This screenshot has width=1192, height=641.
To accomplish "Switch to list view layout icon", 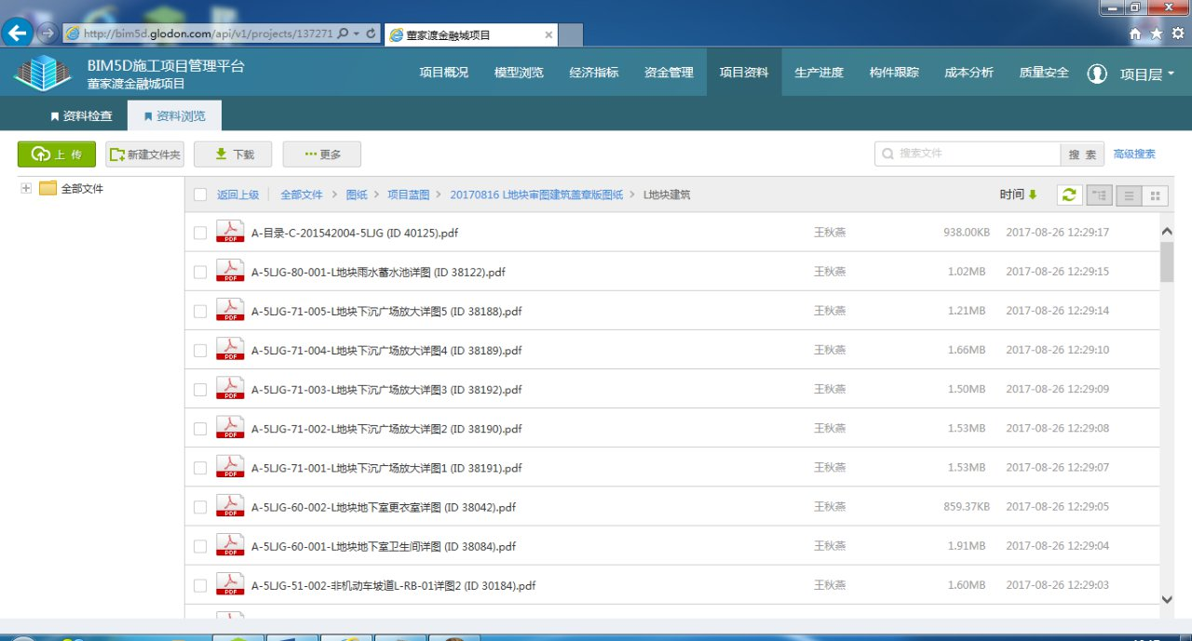I will click(1129, 195).
